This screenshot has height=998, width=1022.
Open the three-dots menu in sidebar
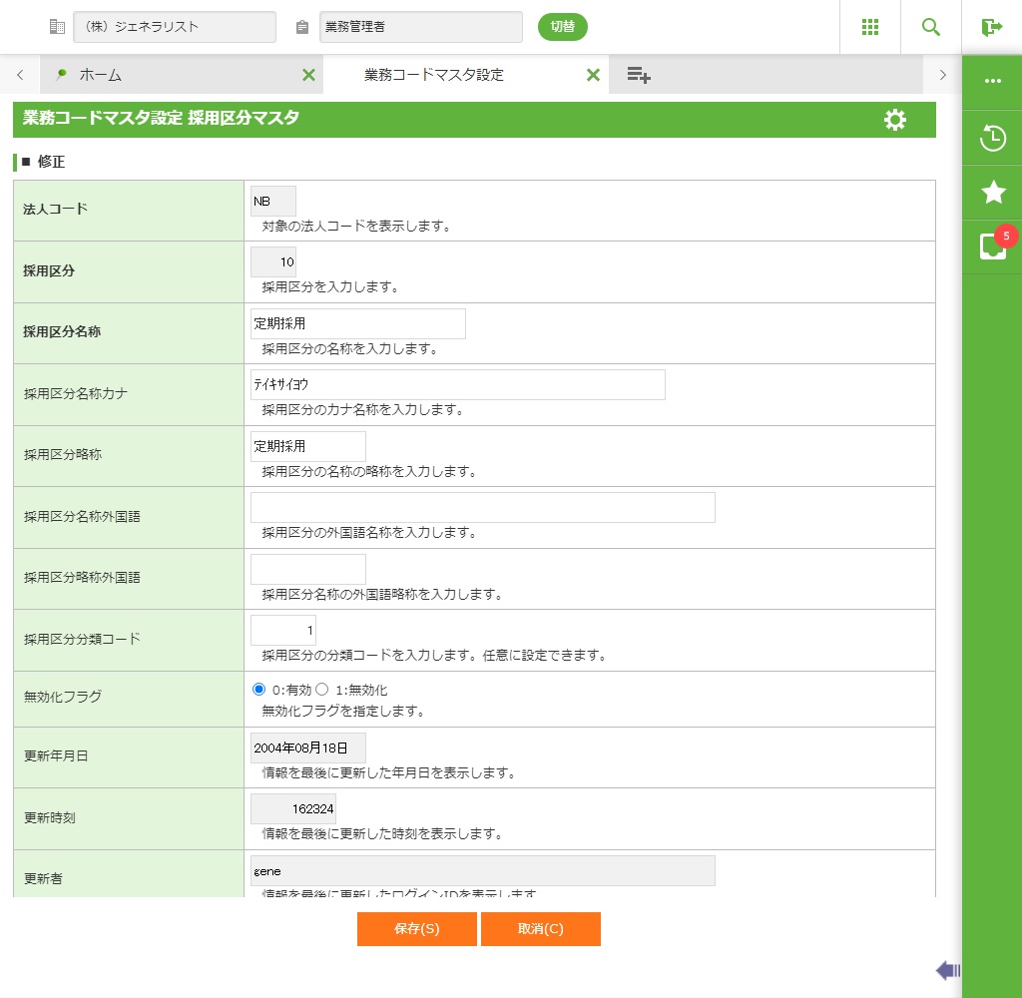pyautogui.click(x=993, y=81)
